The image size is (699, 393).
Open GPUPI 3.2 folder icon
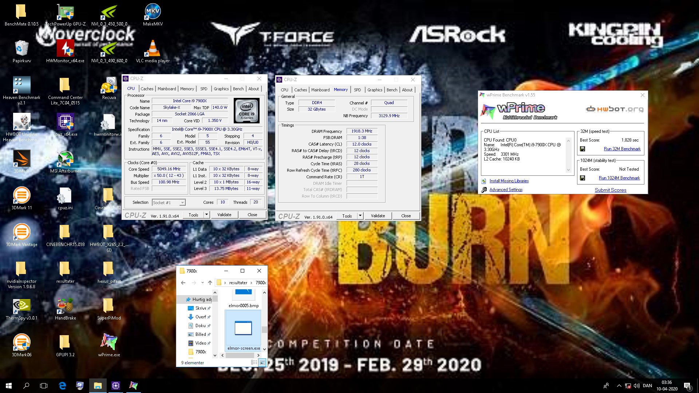pos(66,346)
